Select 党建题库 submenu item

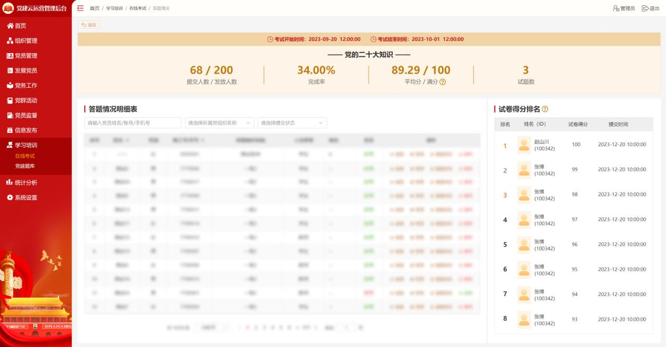(x=25, y=166)
